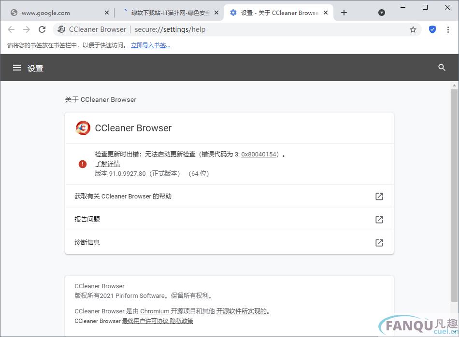459x337 pixels.
Task: Minimize the browser window
Action: point(403,7)
